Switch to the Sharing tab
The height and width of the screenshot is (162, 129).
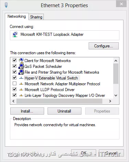click(x=36, y=17)
